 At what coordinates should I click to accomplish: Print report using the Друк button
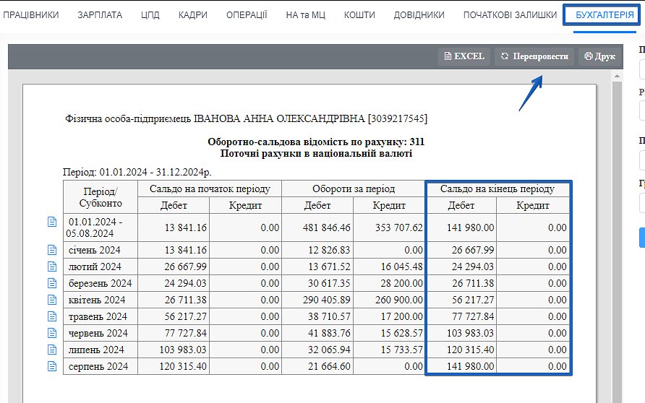click(x=599, y=56)
